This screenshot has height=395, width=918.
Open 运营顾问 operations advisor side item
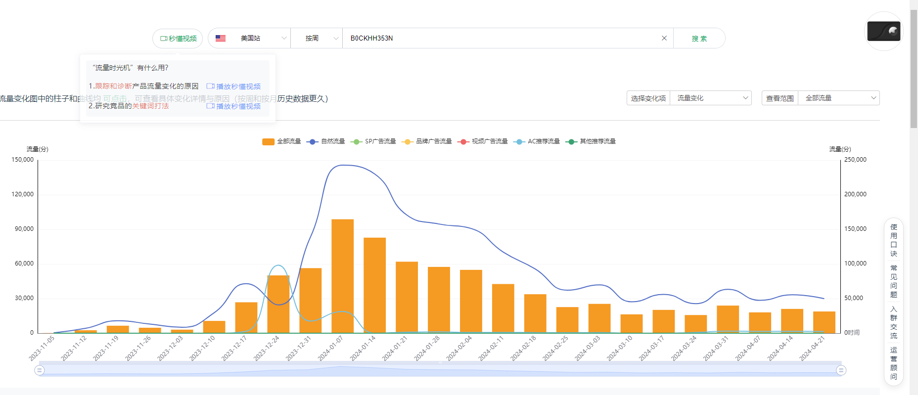pos(894,363)
